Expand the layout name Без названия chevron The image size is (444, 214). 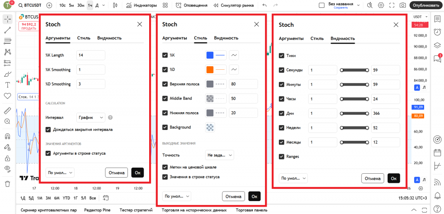click(x=359, y=5)
